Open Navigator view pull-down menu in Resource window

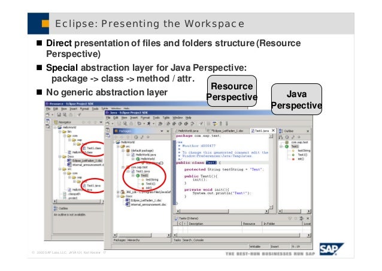[101, 122]
